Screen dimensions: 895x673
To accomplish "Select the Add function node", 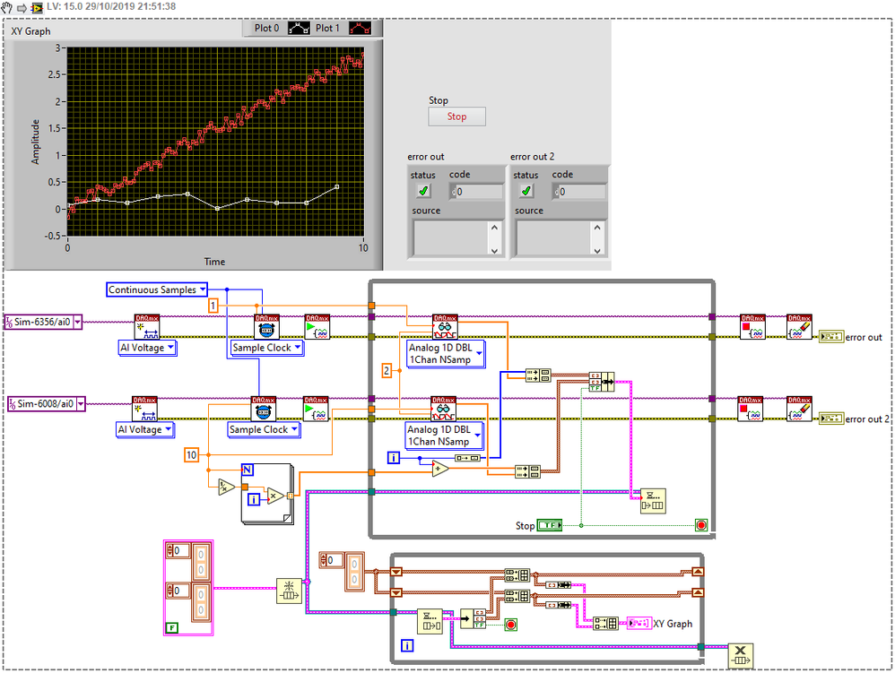I will pyautogui.click(x=440, y=469).
